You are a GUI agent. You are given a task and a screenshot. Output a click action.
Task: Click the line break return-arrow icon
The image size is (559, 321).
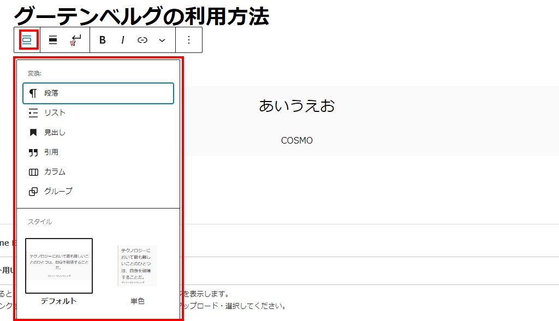coord(76,40)
